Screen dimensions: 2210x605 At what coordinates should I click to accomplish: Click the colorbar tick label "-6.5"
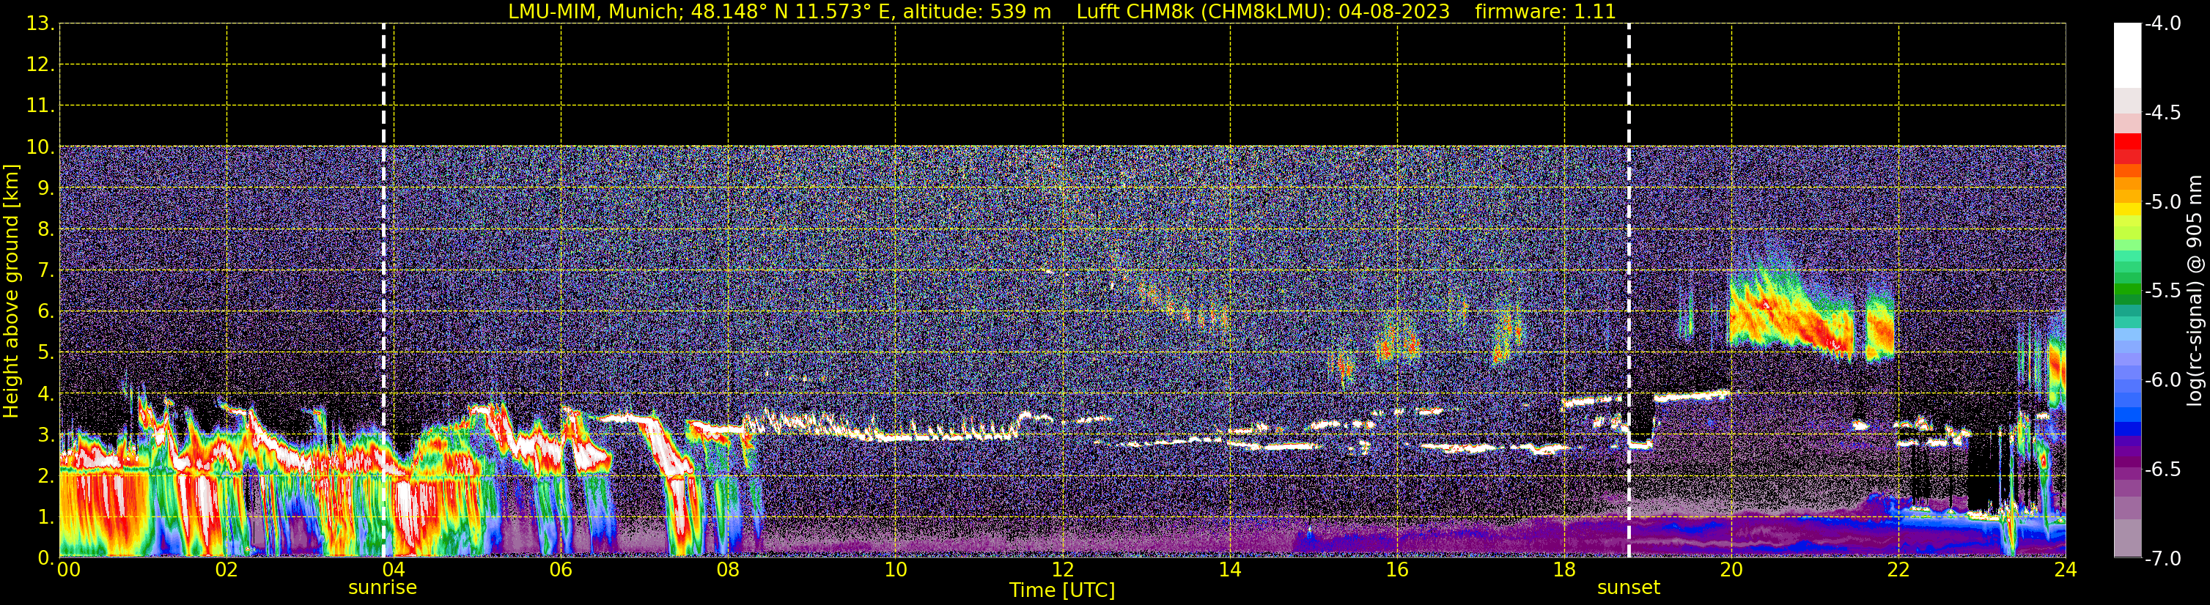2162,469
